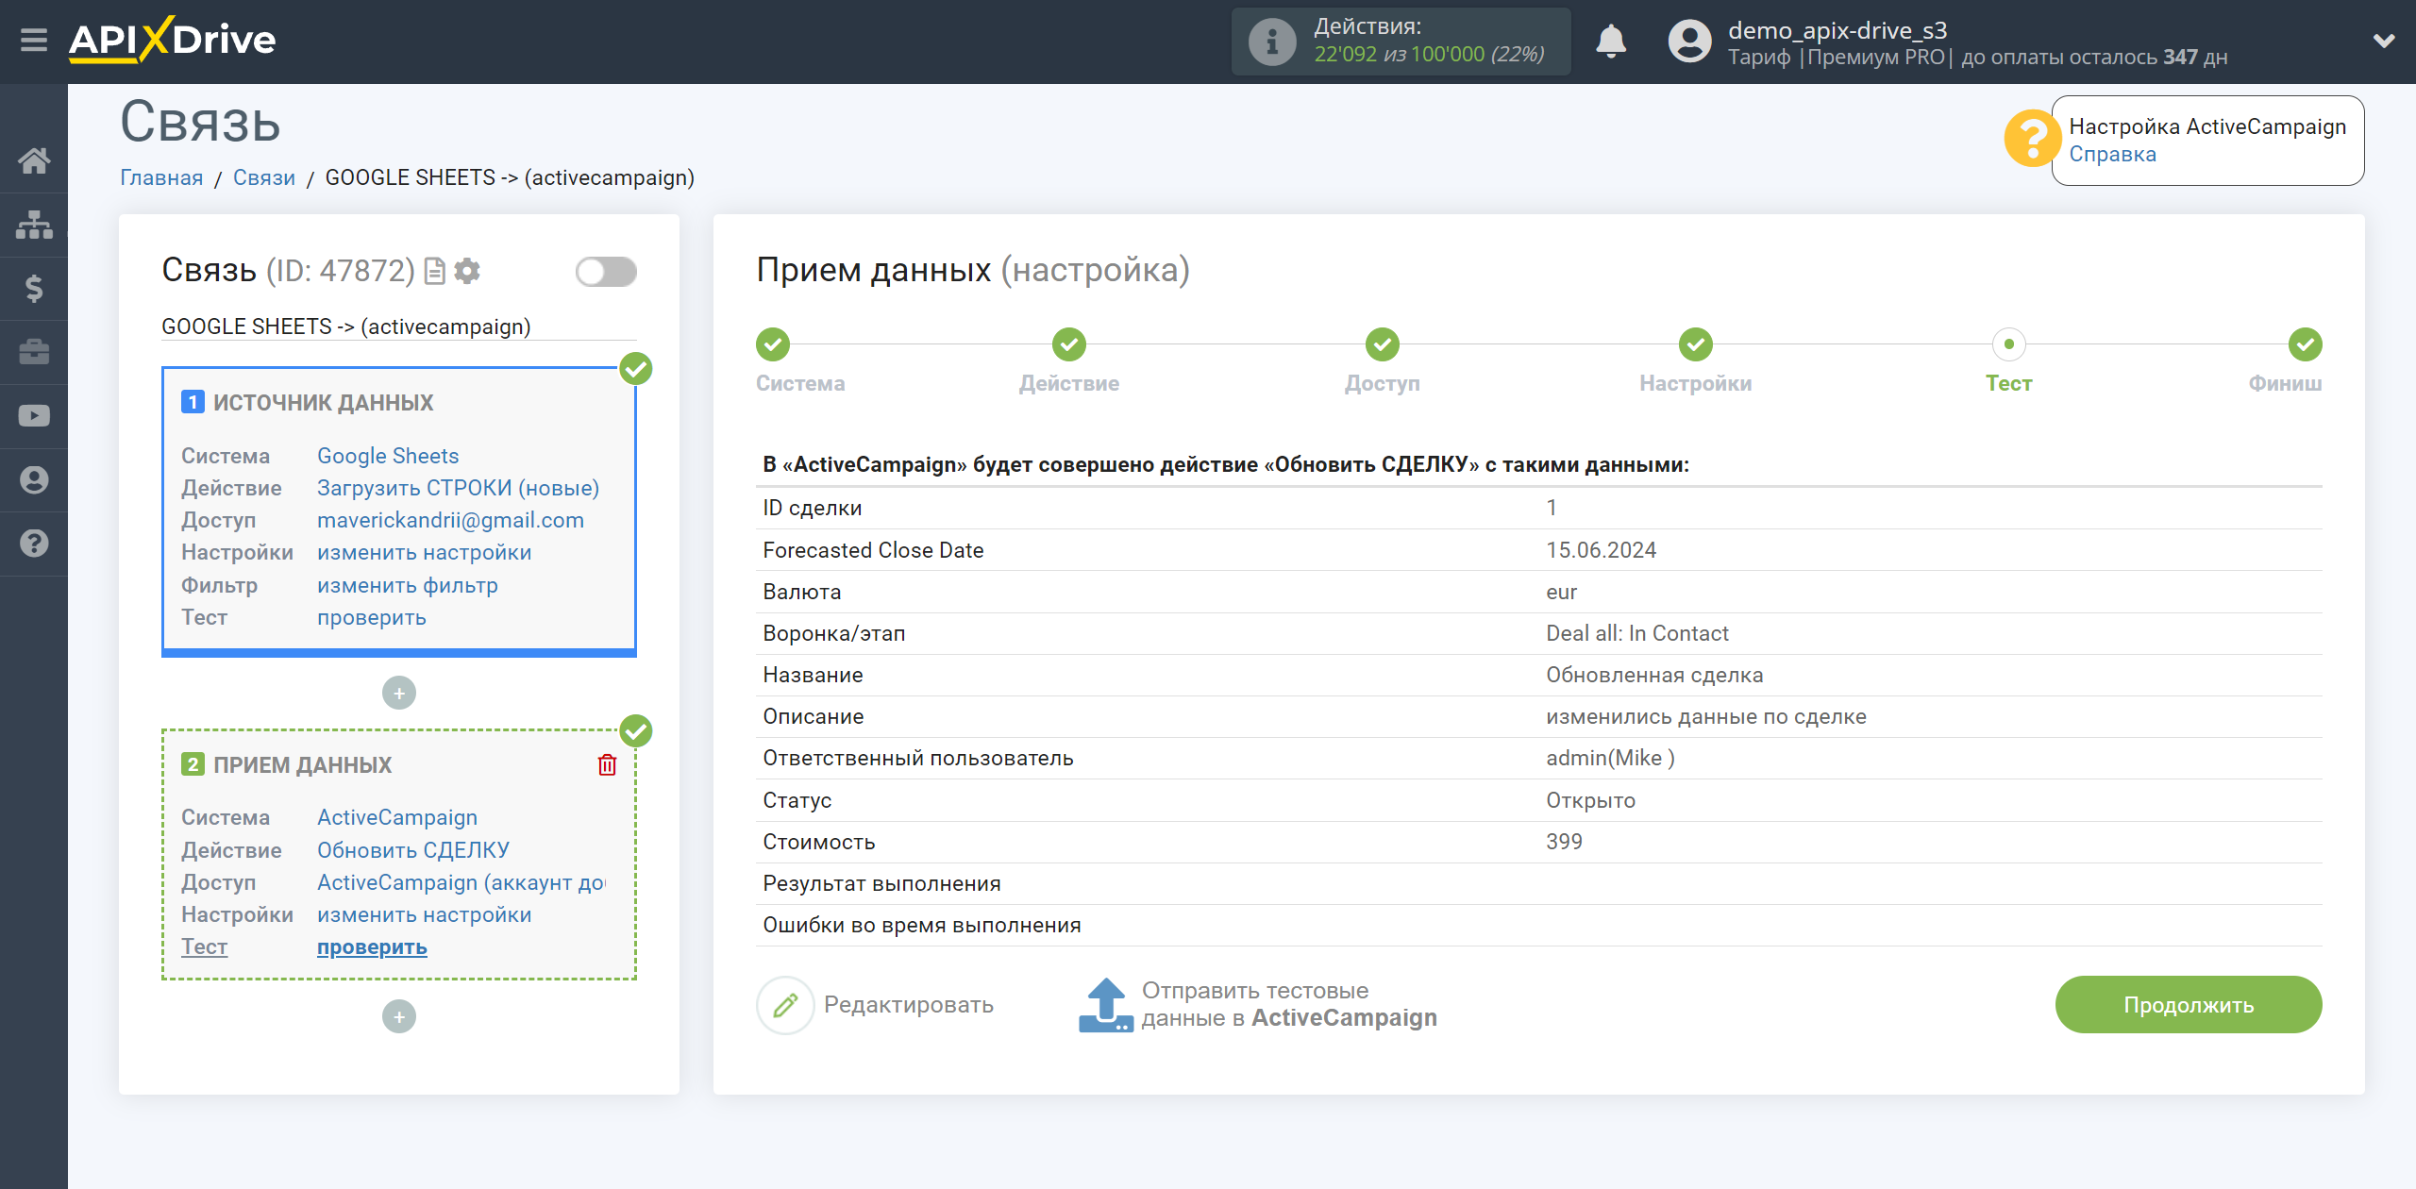
Task: Click проверить in receiver block
Action: 371,947
